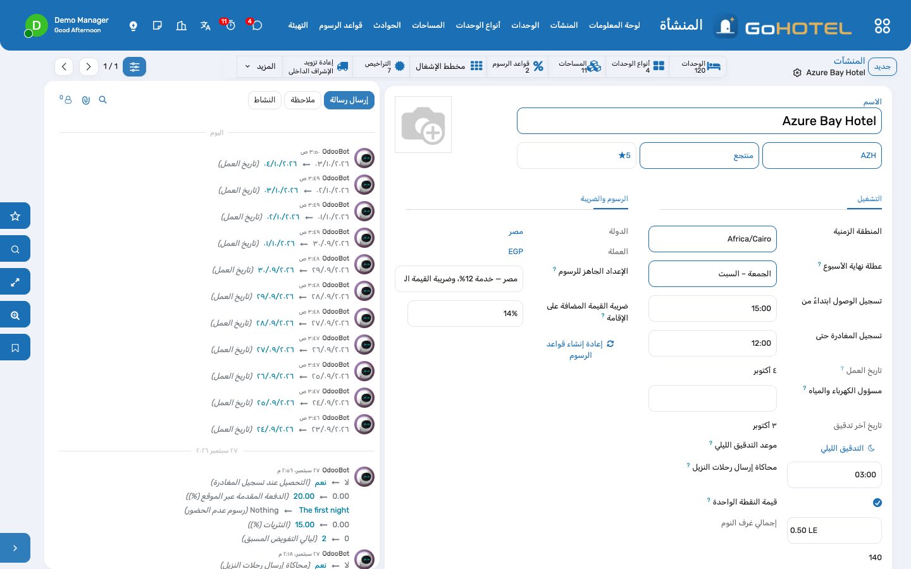The width and height of the screenshot is (911, 569).
Task: Click the lightbulb tips icon
Action: tap(133, 26)
